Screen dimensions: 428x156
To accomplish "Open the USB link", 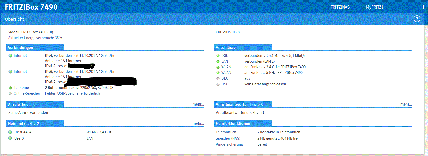I will (x=225, y=84).
